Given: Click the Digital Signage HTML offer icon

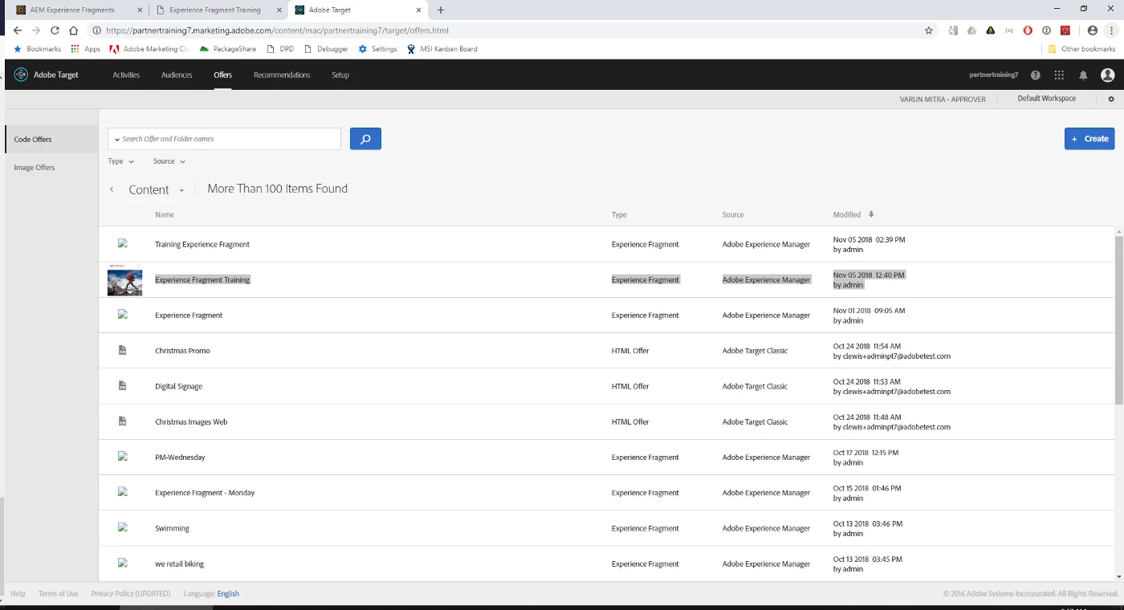Looking at the screenshot, I should [x=123, y=386].
